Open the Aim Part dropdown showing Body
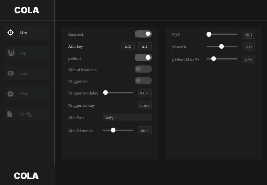Viewport: 267px width, 185px height. (x=127, y=118)
